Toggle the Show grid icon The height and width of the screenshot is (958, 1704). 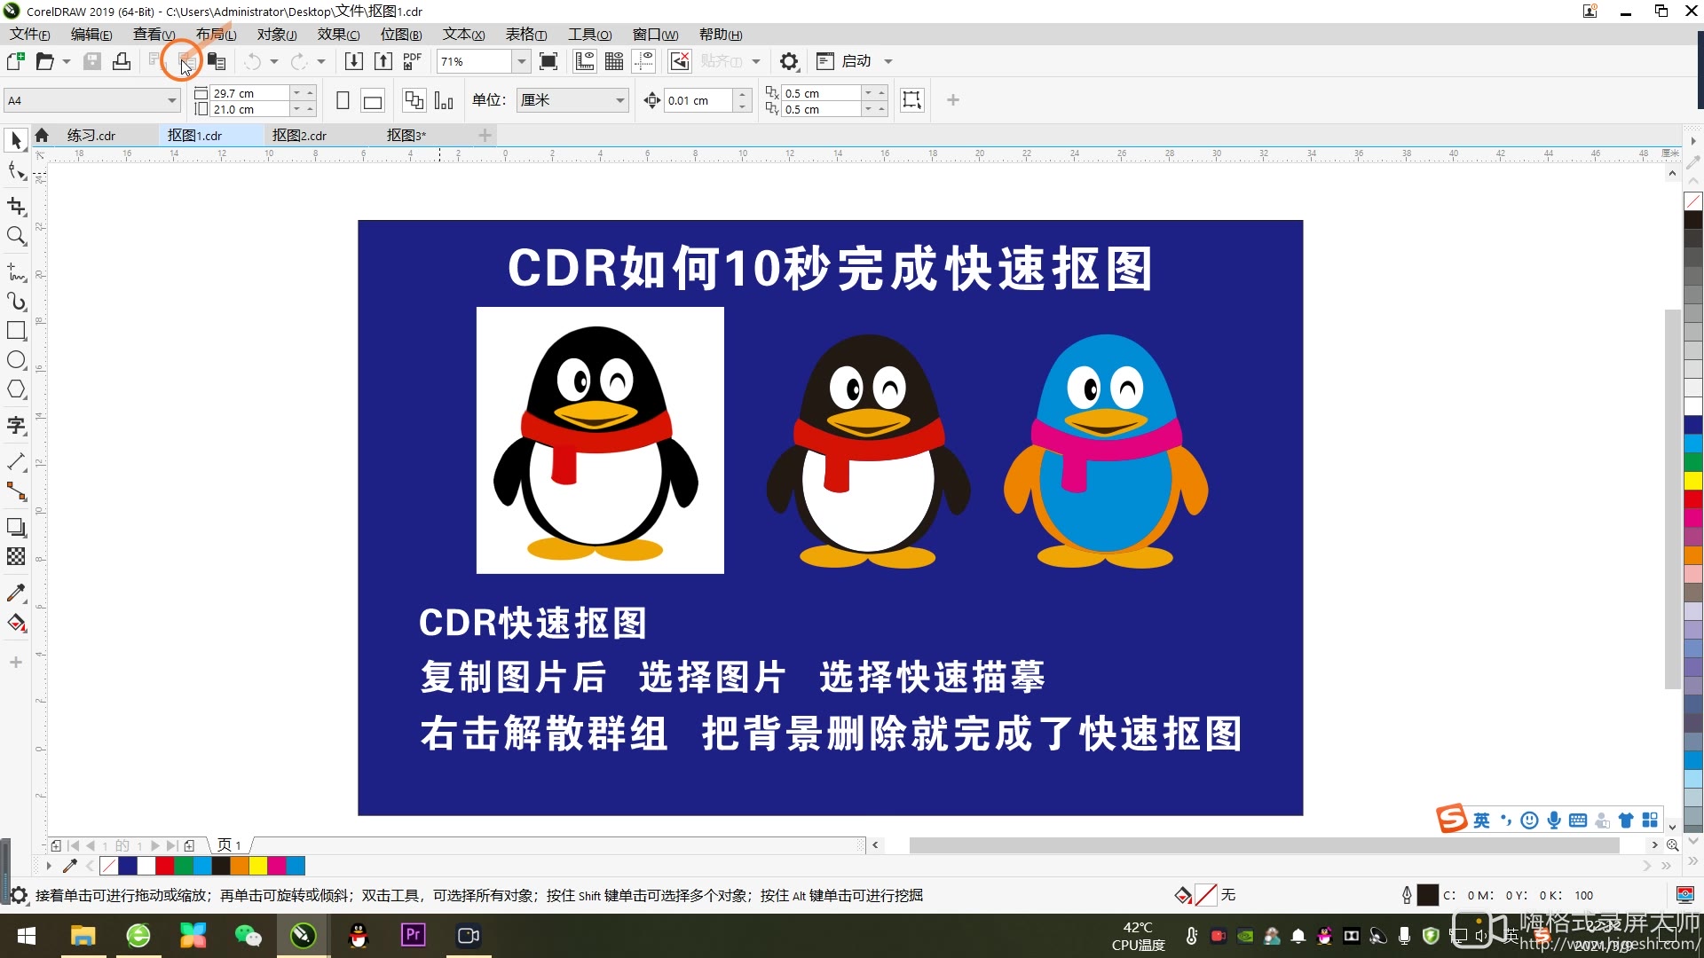[x=613, y=61]
